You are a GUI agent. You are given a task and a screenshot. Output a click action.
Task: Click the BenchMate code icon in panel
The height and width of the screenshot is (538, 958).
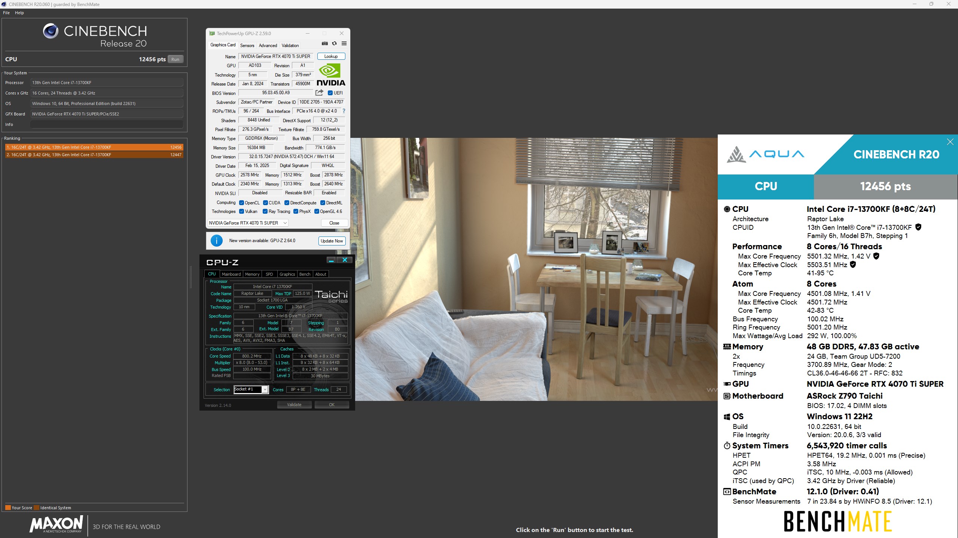click(x=727, y=491)
